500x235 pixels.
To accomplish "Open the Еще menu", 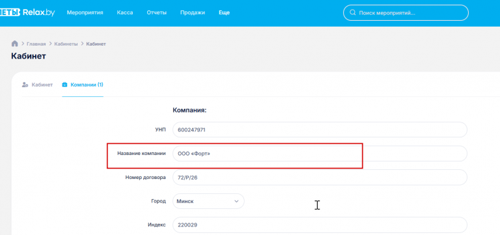I will pos(224,13).
